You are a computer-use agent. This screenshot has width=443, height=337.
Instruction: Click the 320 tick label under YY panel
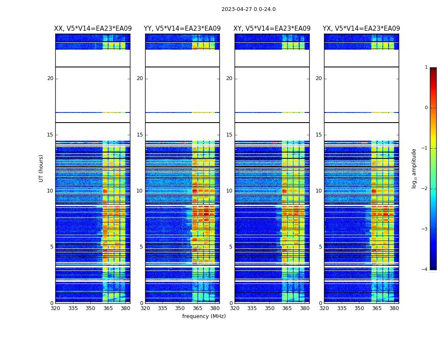(145, 308)
